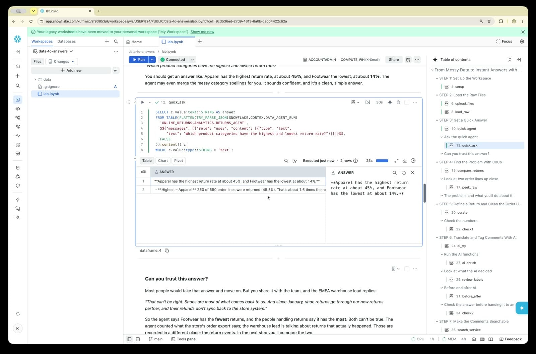Expand the data folder in Files
Screen dimensions: 536x354
click(35, 79)
